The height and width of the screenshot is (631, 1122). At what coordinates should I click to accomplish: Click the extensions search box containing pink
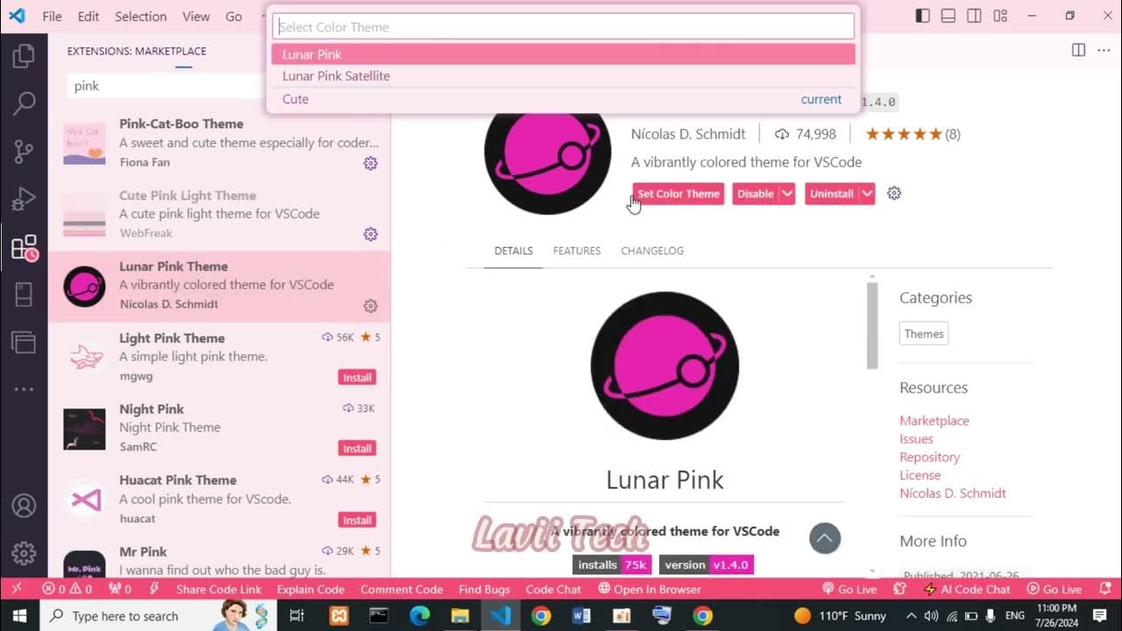point(165,86)
